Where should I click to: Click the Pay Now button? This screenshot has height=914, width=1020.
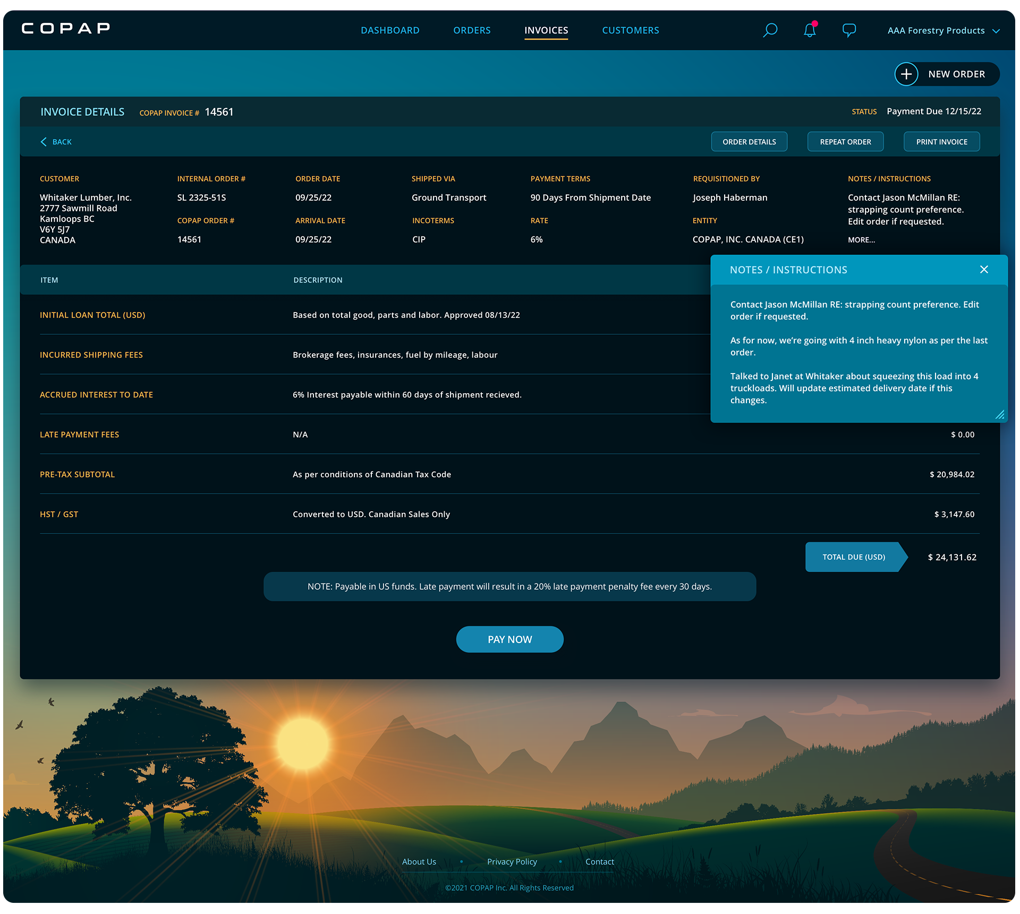coord(509,639)
